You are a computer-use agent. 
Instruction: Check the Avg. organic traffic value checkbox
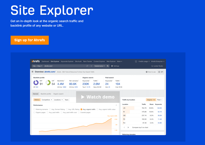(97, 109)
